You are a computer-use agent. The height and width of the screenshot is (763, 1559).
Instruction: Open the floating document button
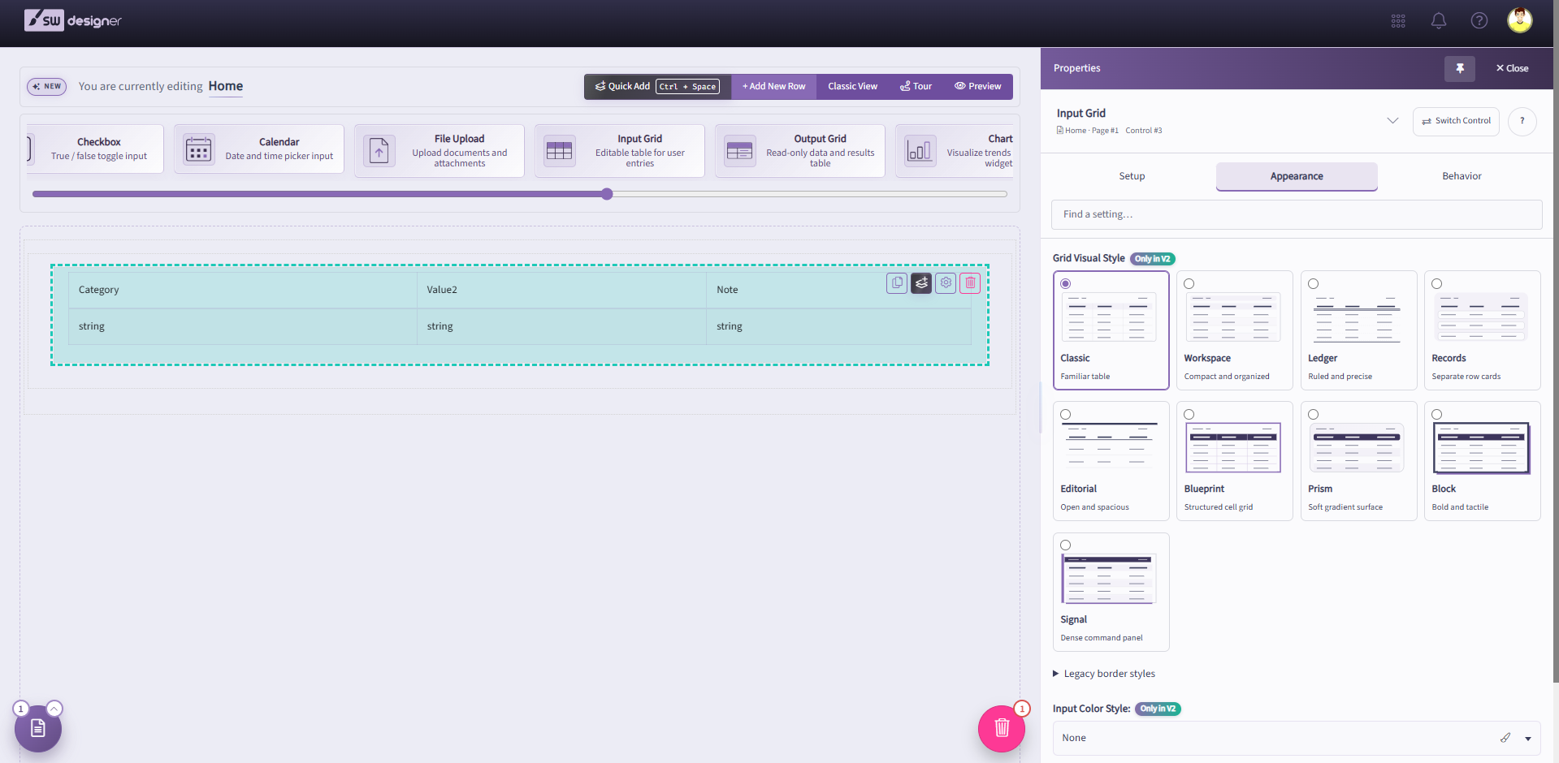(x=38, y=728)
